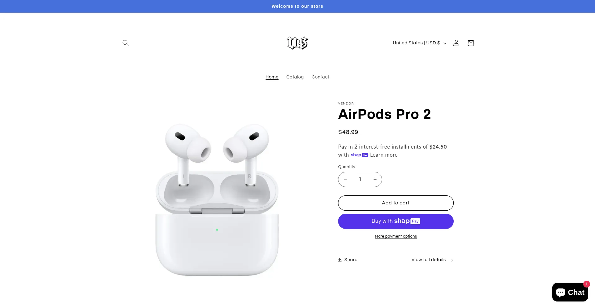Click Buy with Shop Pay button
This screenshot has height=308, width=595.
[x=396, y=221]
